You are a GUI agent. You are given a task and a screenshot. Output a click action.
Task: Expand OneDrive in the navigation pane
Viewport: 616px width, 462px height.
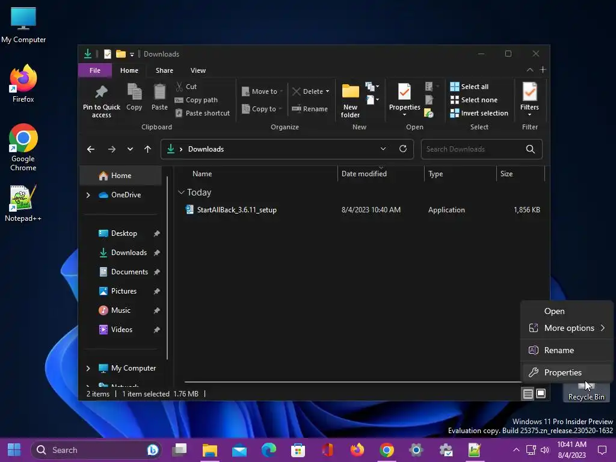(x=88, y=195)
